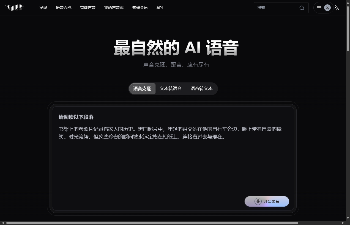Open the 克隆声音 navigation item
The width and height of the screenshot is (350, 225).
point(88,8)
